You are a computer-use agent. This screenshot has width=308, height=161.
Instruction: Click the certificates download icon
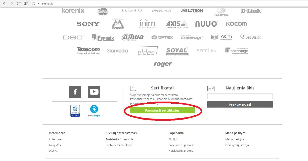coord(133,87)
